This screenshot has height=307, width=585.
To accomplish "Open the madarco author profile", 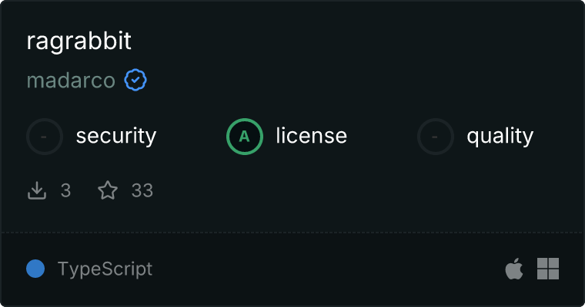I will tap(71, 80).
